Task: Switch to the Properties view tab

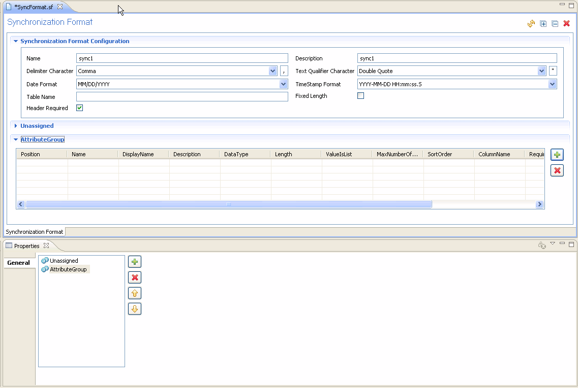Action: click(x=26, y=245)
